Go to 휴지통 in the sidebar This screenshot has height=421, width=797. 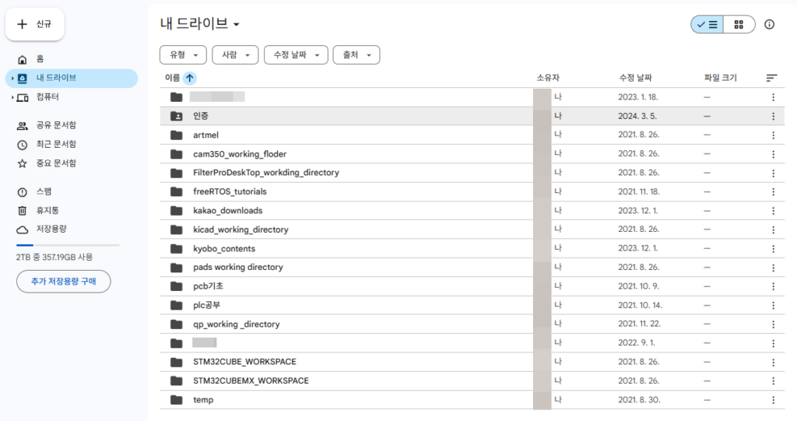coord(47,210)
